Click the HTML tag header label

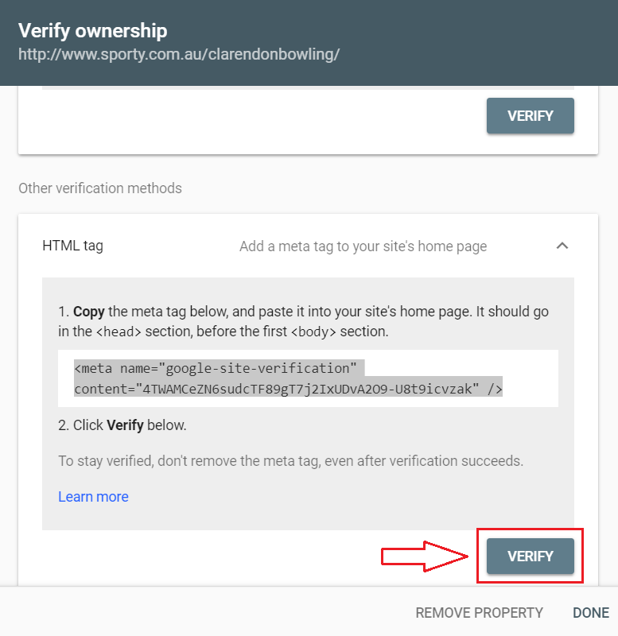[x=72, y=246]
